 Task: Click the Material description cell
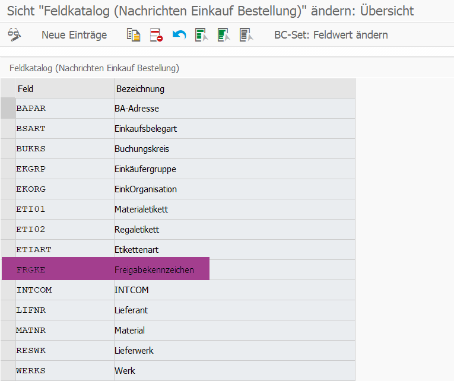point(234,331)
